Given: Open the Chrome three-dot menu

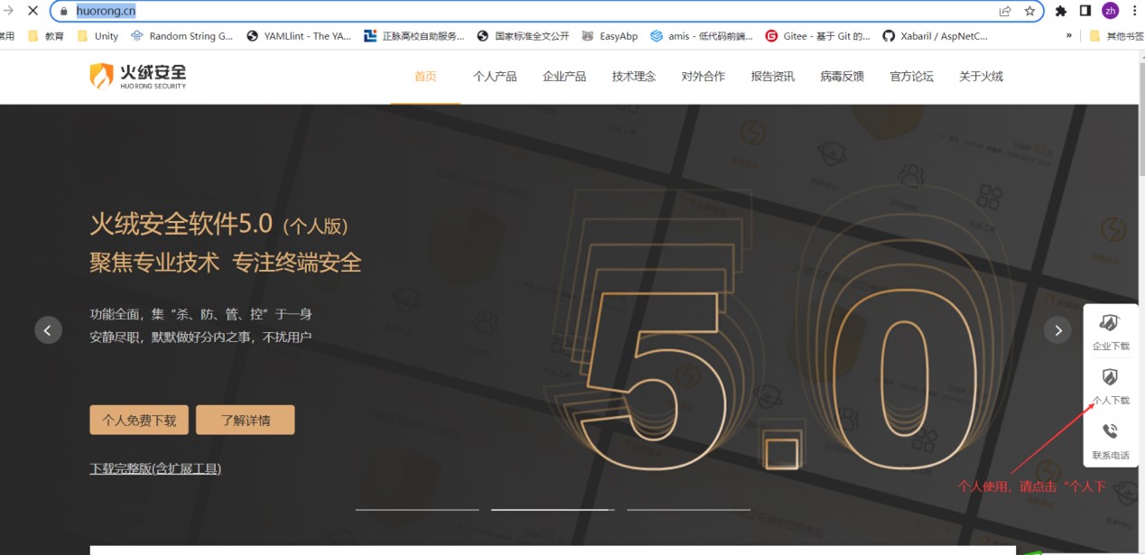Looking at the screenshot, I should point(1134,11).
